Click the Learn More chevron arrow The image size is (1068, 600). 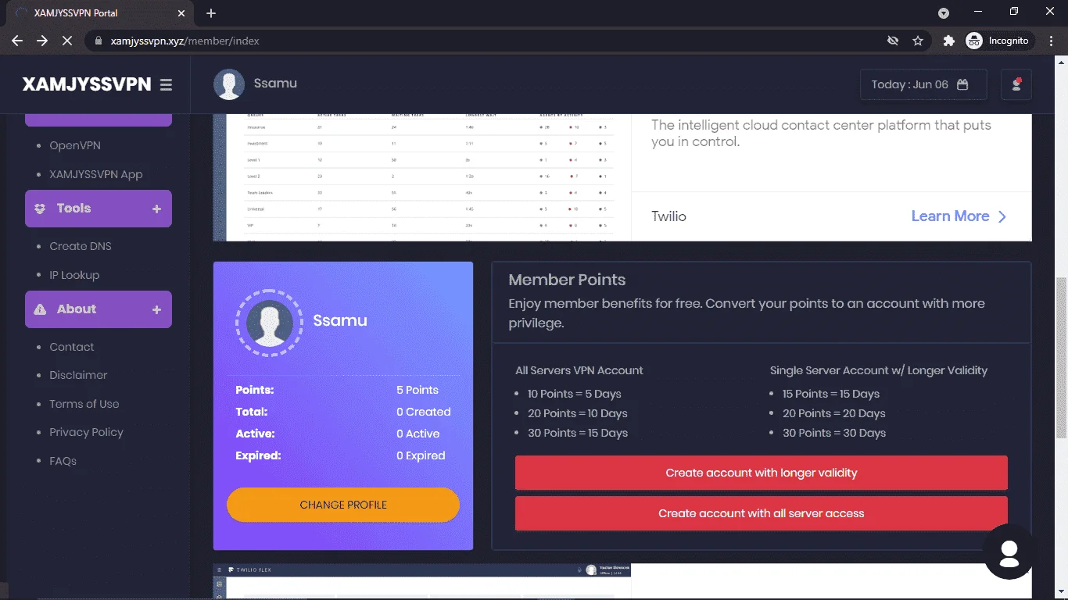click(1002, 216)
